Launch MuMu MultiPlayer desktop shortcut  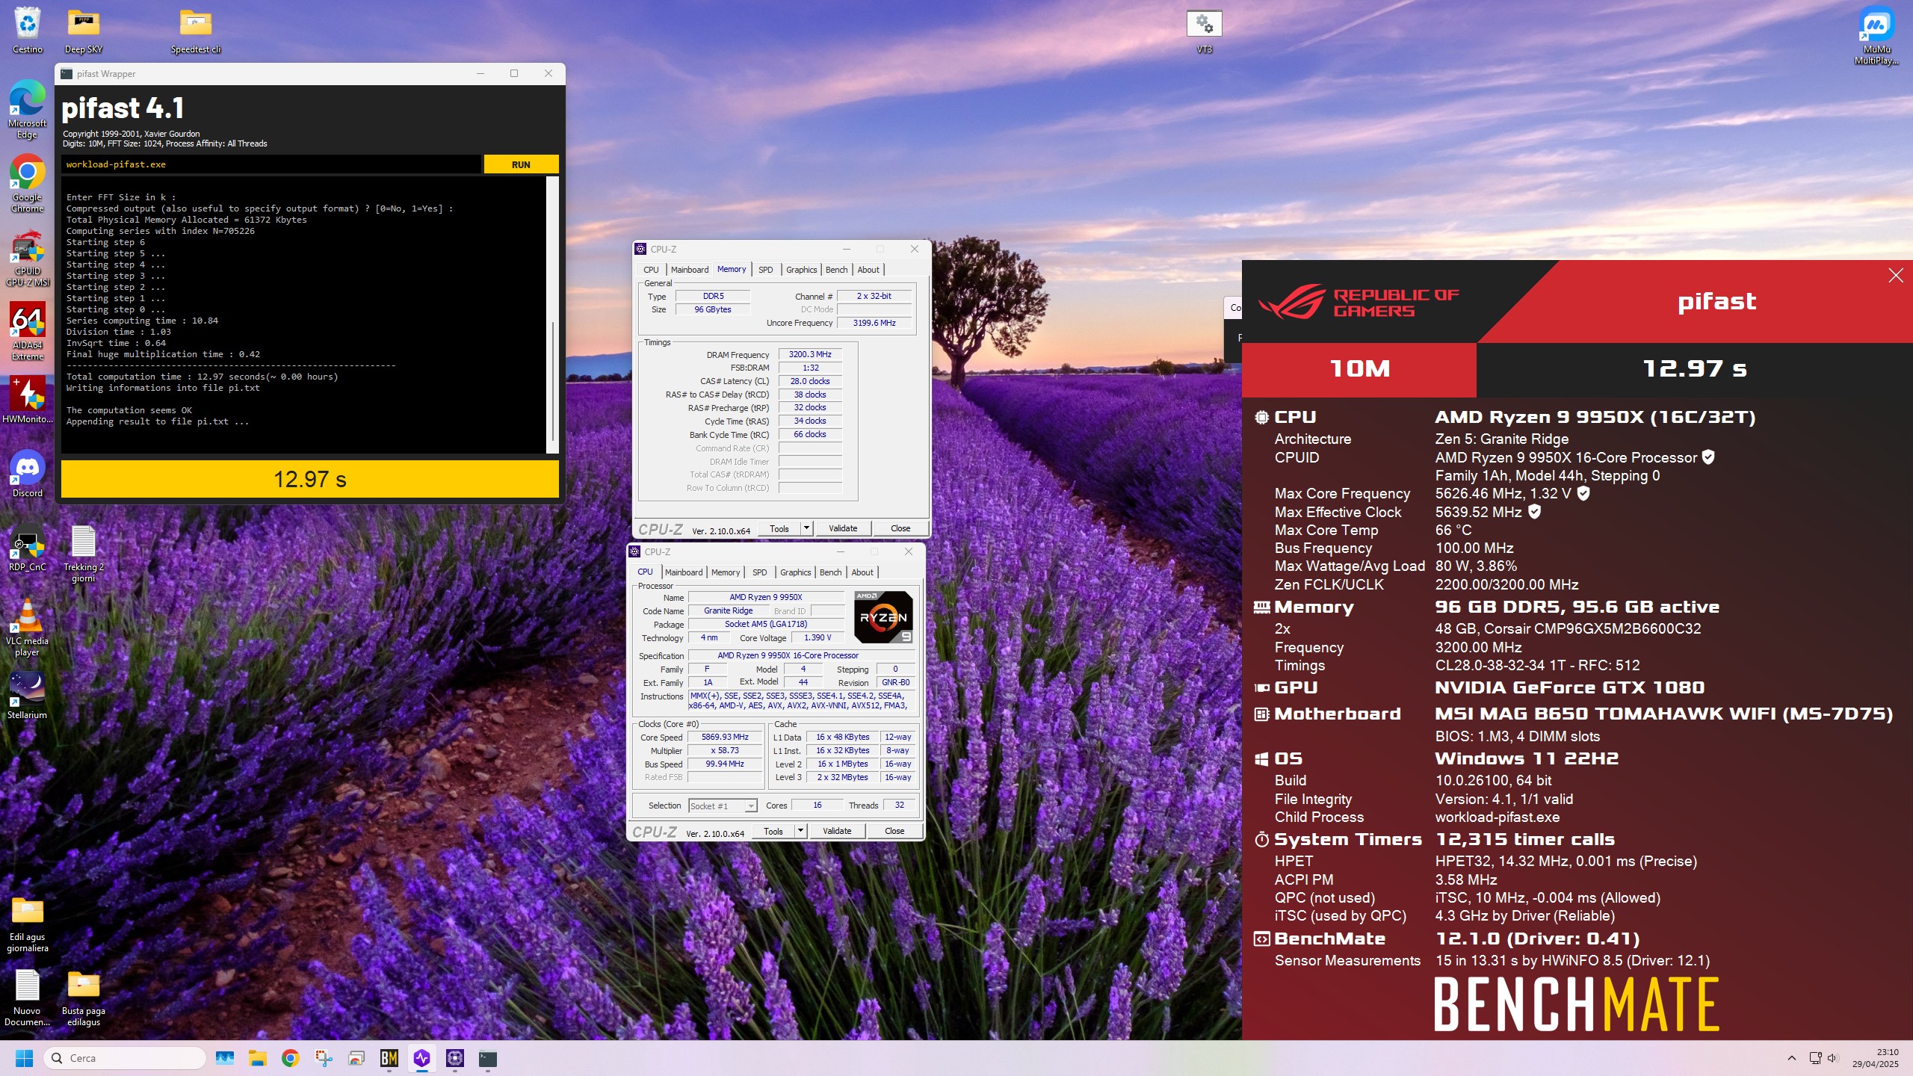[1876, 35]
